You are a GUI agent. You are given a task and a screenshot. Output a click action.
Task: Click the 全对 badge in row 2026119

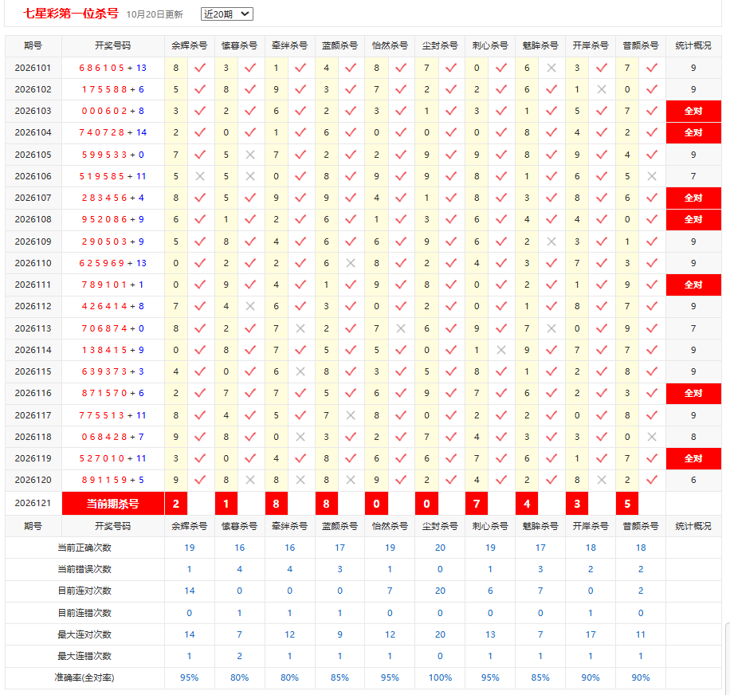(693, 458)
